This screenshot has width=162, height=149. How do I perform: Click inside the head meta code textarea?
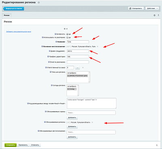92,103
